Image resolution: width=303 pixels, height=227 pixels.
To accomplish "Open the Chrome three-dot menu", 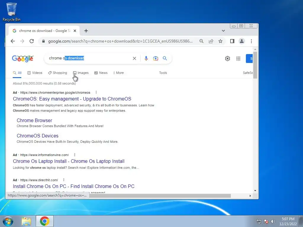I will pyautogui.click(x=251, y=41).
